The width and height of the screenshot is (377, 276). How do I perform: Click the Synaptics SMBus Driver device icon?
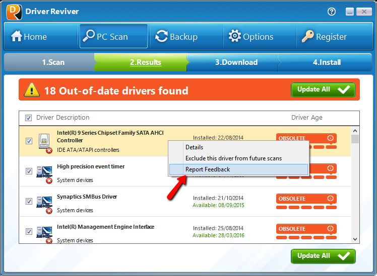pos(44,205)
